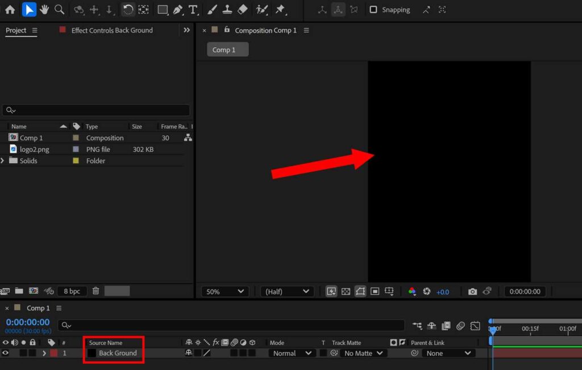The height and width of the screenshot is (370, 582).
Task: Select the Rectangle shape tool
Action: 163,10
